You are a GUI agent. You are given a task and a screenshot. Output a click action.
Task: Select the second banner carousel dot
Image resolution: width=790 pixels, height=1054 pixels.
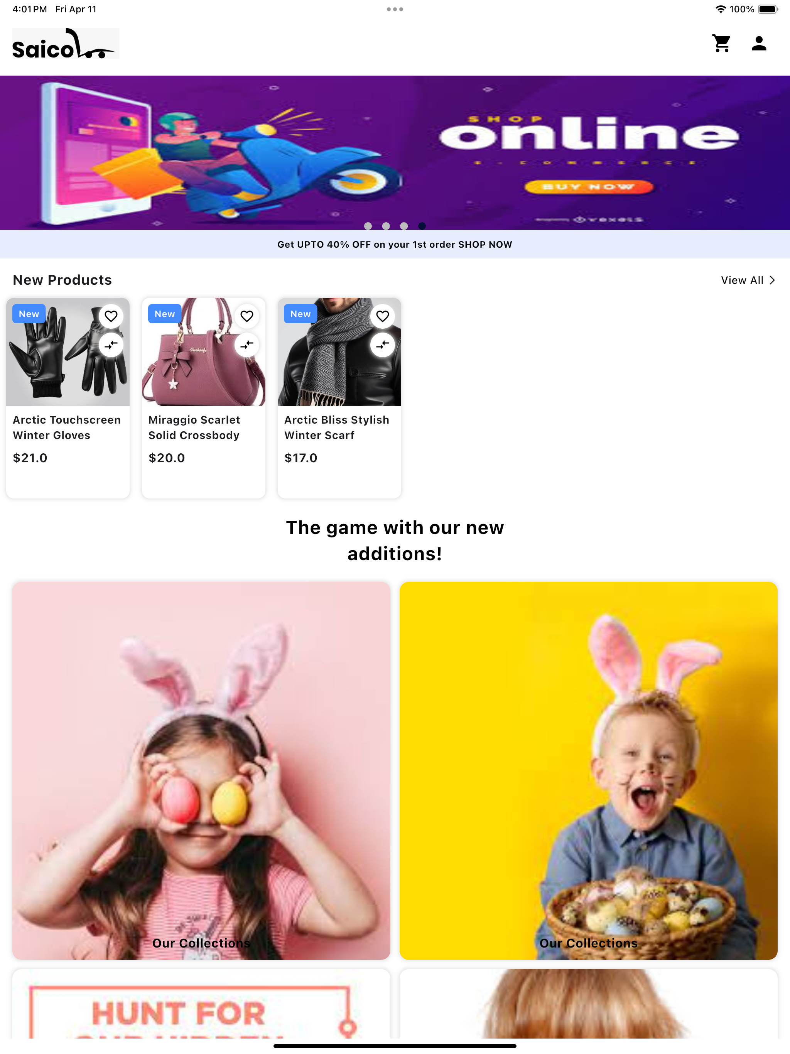tap(386, 226)
